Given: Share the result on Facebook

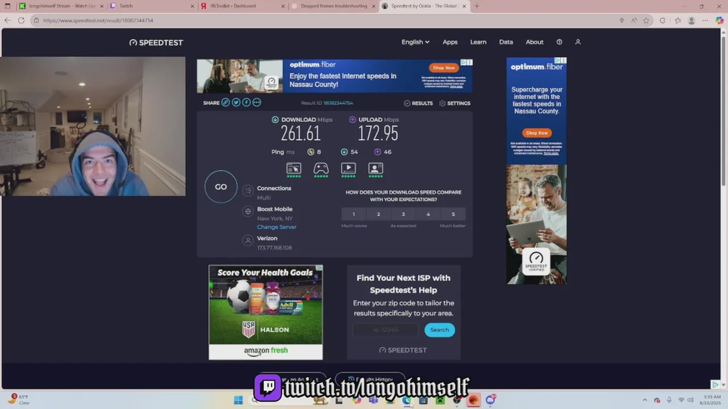Looking at the screenshot, I should 246,103.
